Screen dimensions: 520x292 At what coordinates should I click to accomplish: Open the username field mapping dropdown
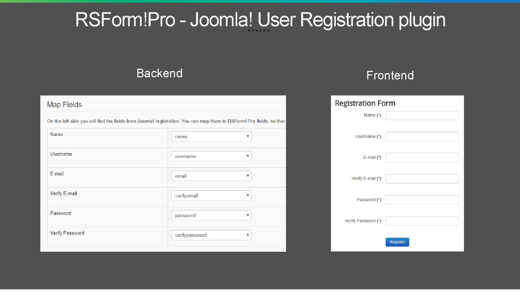click(211, 156)
